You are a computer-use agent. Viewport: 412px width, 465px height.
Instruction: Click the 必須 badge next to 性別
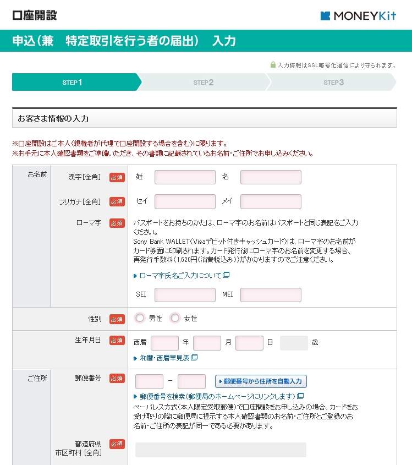[117, 319]
